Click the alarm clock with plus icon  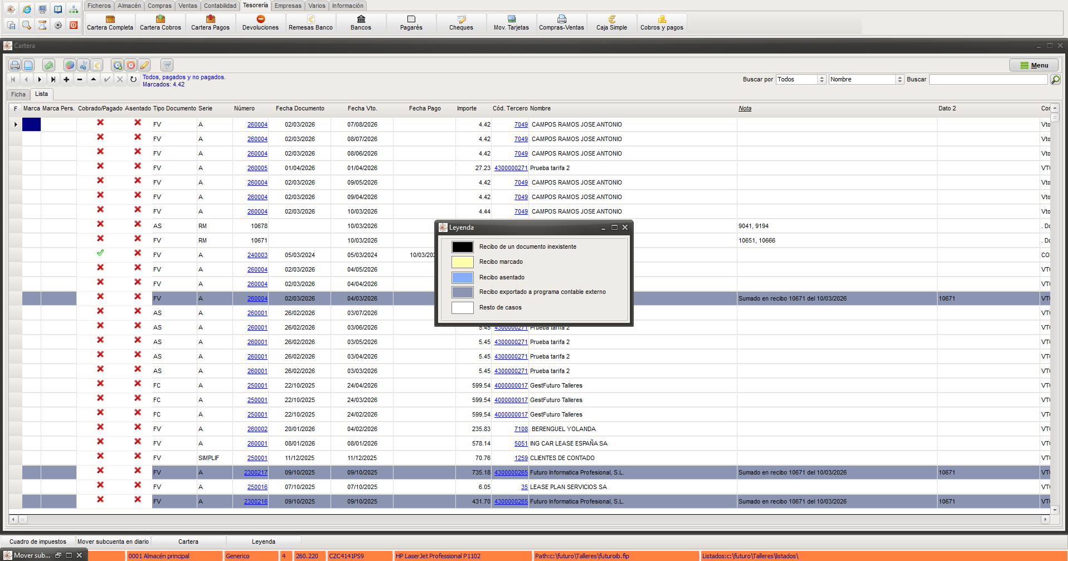point(117,65)
